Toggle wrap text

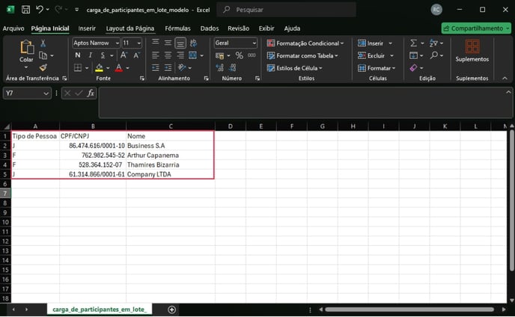[193, 43]
